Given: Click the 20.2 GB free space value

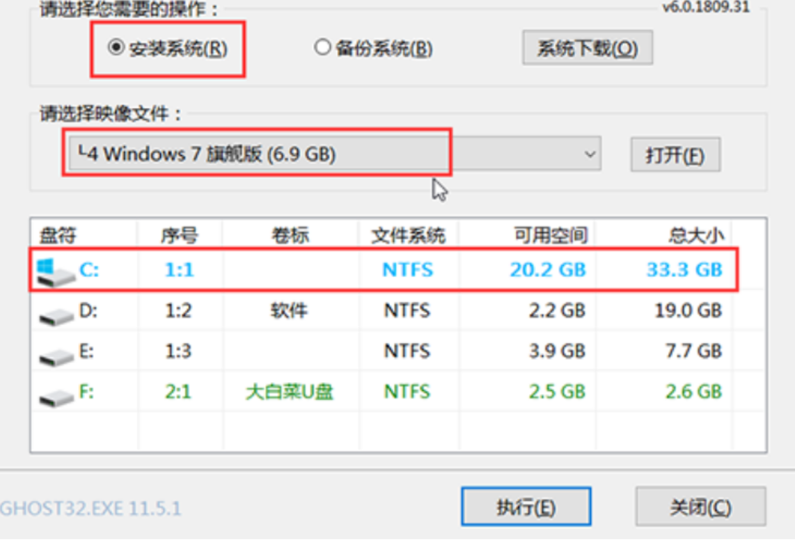Looking at the screenshot, I should pyautogui.click(x=548, y=270).
